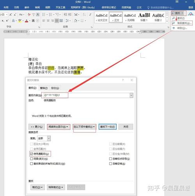Click 查找下一处 button
The height and width of the screenshot is (196, 195).
pyautogui.click(x=108, y=127)
